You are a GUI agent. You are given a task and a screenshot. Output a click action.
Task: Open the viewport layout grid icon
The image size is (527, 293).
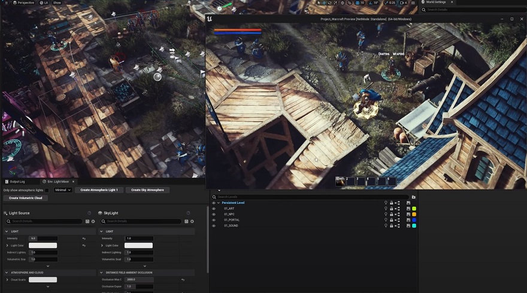413,2
